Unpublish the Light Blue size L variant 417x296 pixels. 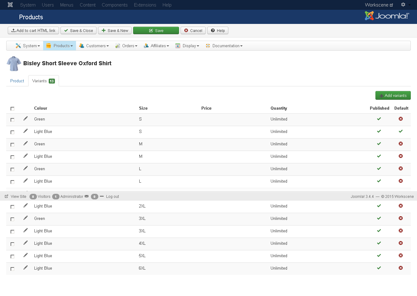click(379, 181)
